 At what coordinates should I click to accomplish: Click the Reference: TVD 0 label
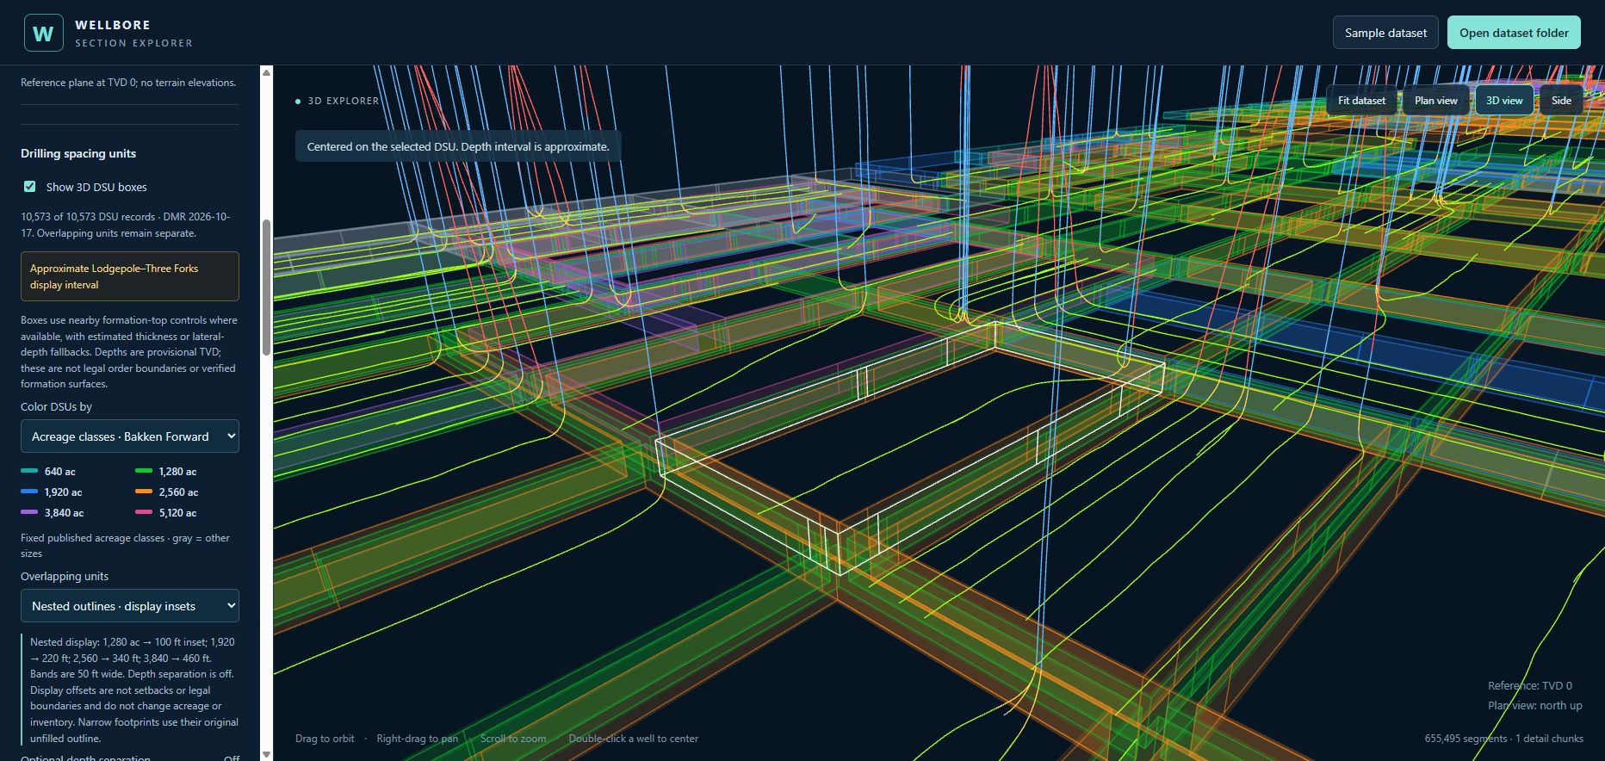(1530, 686)
